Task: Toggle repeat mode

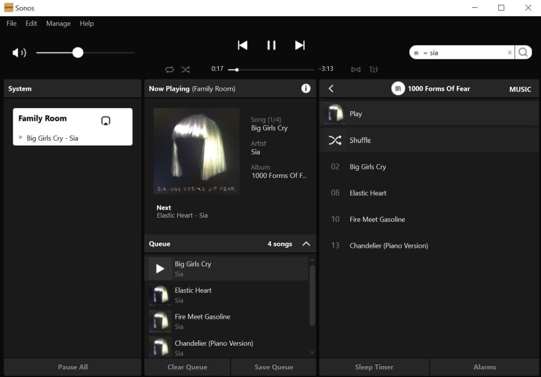Action: [x=170, y=69]
